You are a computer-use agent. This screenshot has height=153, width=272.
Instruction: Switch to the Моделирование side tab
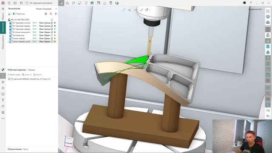[x=3, y=42]
